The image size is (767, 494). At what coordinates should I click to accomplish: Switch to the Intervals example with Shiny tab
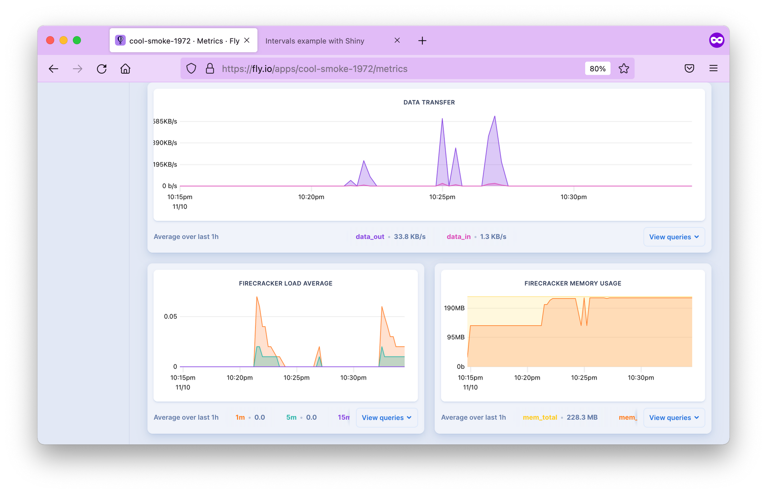click(315, 41)
